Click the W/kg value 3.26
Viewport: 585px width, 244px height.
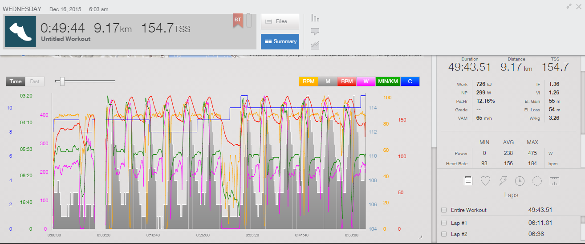coord(554,118)
